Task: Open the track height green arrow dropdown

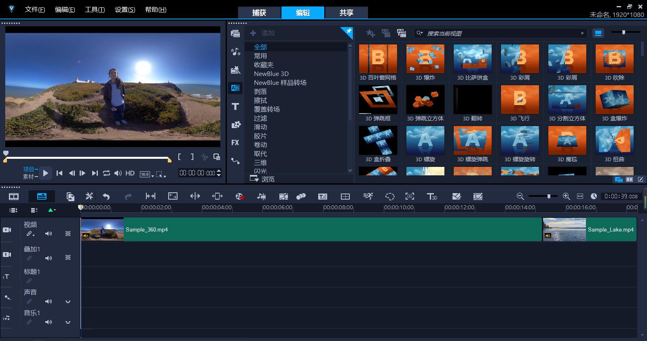Action: [x=52, y=210]
